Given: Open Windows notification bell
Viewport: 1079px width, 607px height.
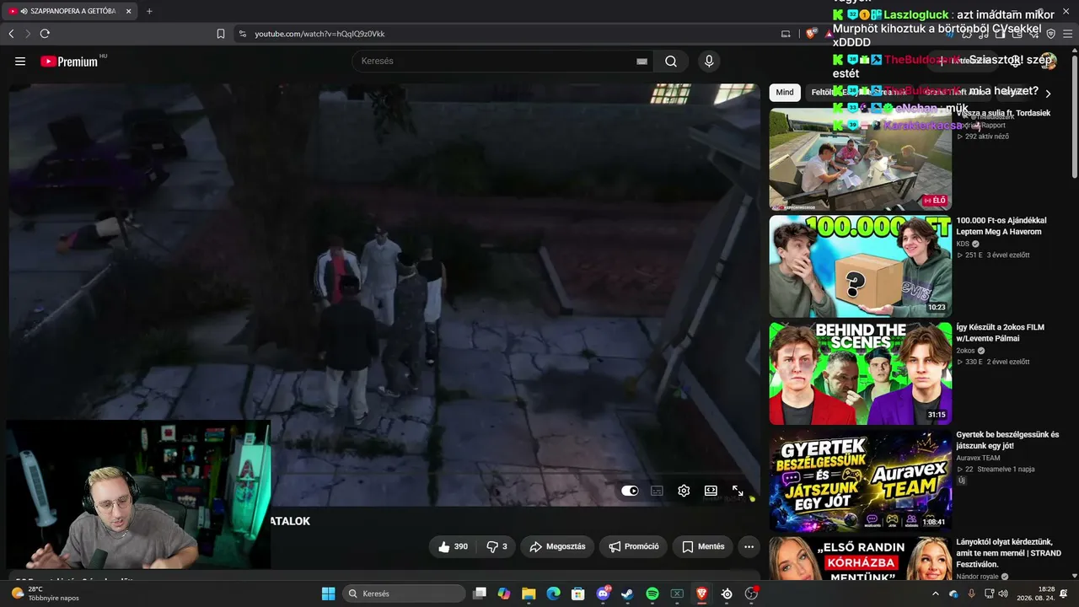Looking at the screenshot, I should tap(1064, 594).
